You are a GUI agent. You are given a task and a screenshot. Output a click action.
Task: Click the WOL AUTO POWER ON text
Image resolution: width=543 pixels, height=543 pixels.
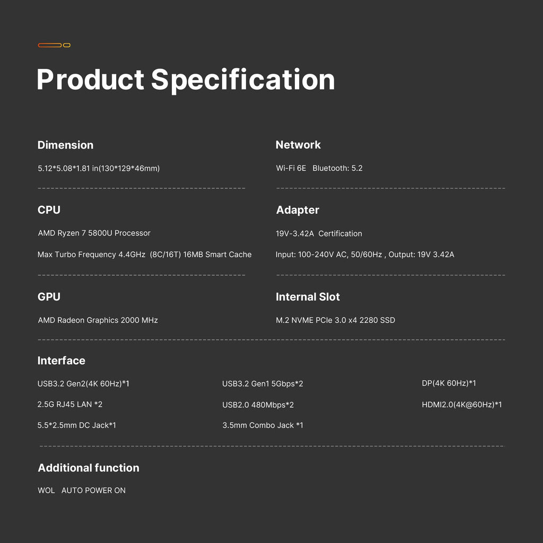(x=82, y=491)
